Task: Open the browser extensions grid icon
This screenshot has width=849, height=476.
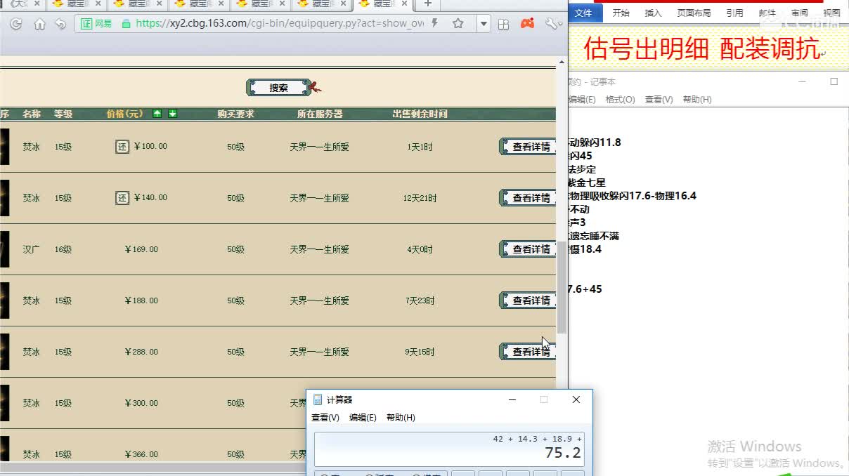Action: pos(504,24)
